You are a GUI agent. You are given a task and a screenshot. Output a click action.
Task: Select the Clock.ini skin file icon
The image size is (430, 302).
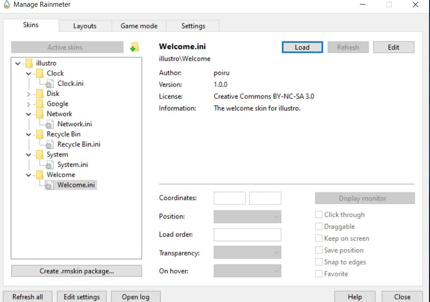pyautogui.click(x=50, y=83)
